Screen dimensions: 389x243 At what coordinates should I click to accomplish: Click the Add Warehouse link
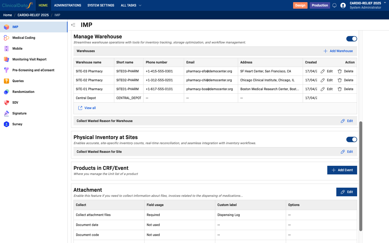338,51
